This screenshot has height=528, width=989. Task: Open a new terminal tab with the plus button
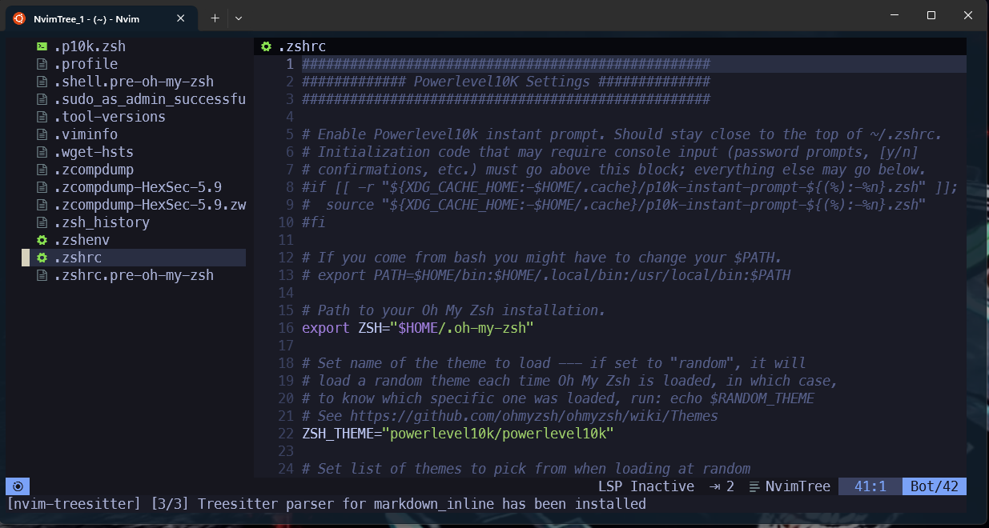[x=215, y=18]
